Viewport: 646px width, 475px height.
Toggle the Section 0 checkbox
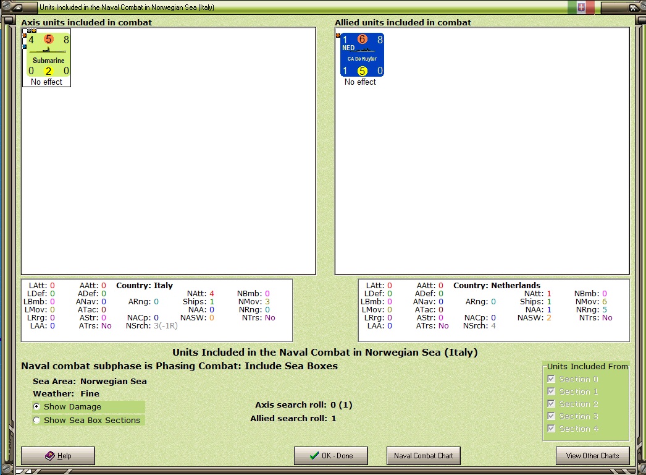pyautogui.click(x=552, y=379)
